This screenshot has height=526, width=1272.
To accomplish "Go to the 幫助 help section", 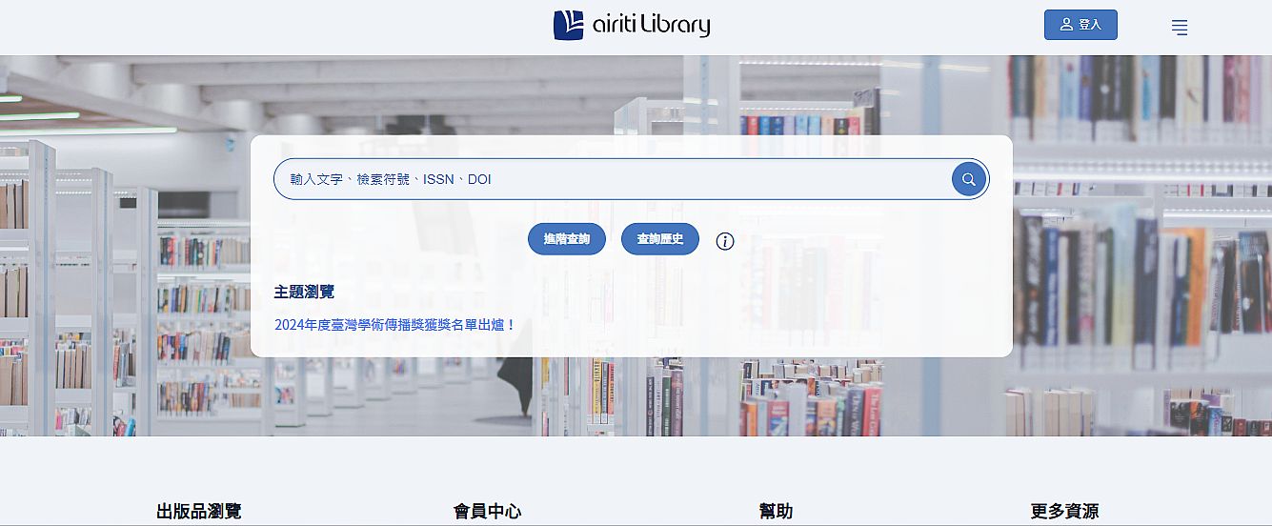I will 776,512.
